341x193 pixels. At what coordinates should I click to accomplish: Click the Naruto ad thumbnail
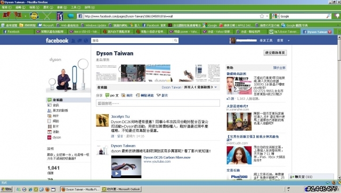[x=239, y=122]
